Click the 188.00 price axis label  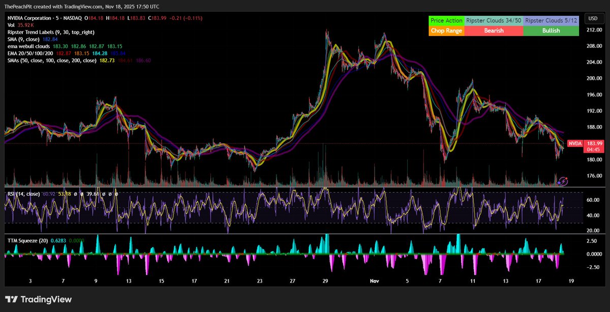pos(595,127)
